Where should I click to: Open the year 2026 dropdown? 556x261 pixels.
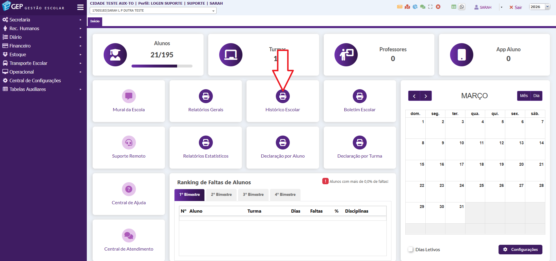(x=539, y=7)
